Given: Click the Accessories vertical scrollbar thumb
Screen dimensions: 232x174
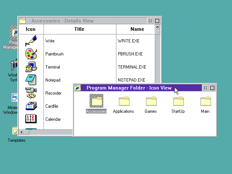Looking at the screenshot, I should (x=158, y=32).
